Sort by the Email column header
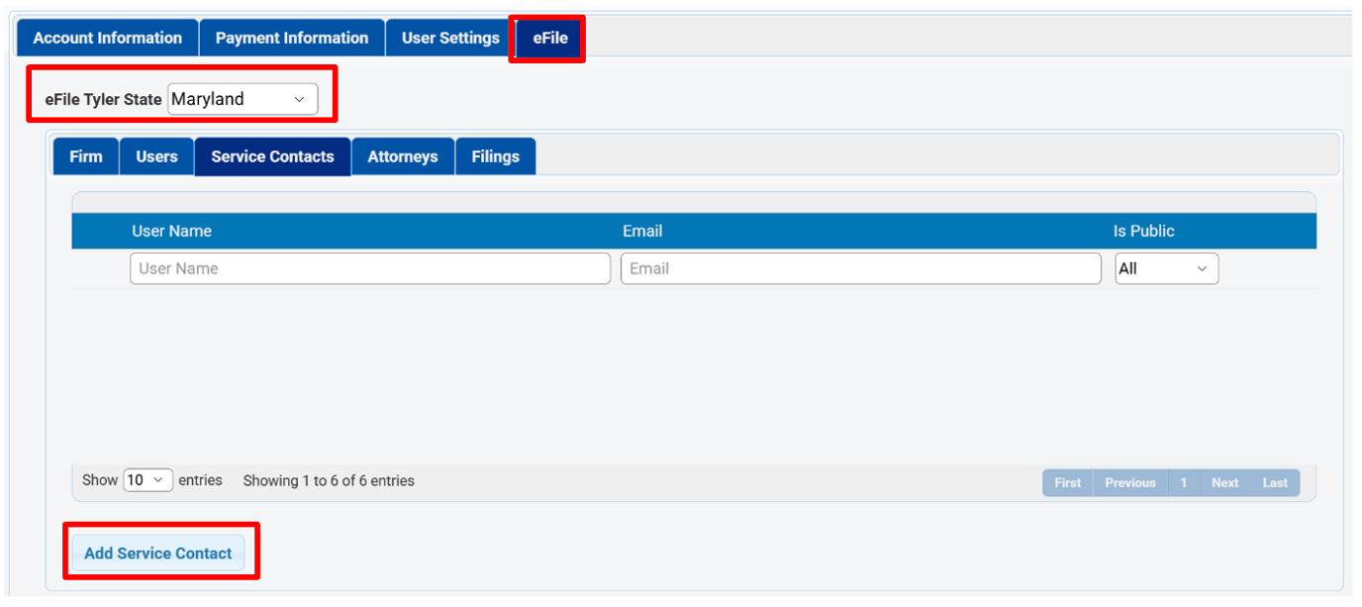This screenshot has height=607, width=1362. [x=642, y=231]
